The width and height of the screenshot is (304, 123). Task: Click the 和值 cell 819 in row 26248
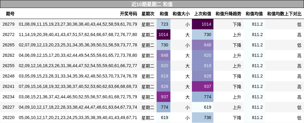163,76
